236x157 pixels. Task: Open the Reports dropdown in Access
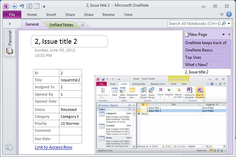[169, 92]
